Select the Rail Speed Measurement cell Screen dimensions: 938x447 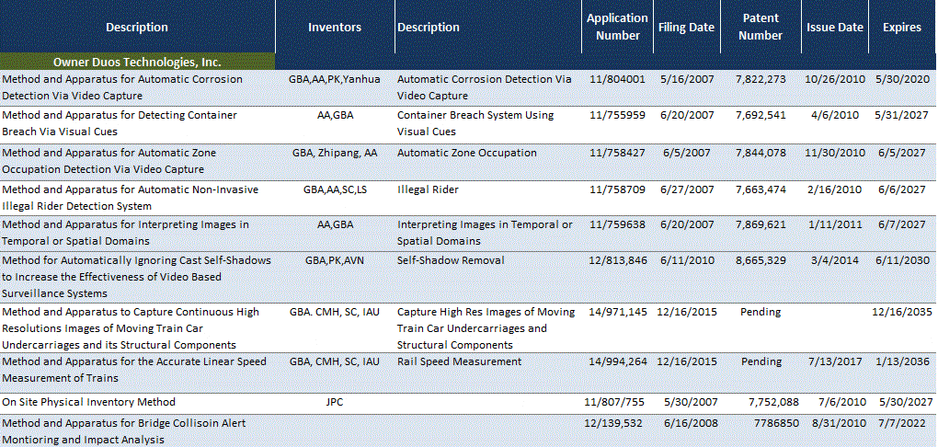point(459,362)
